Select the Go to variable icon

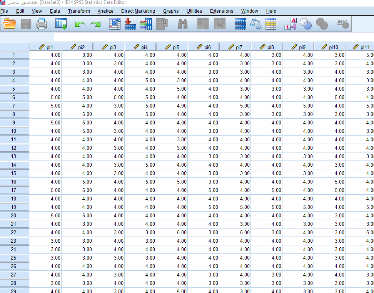click(130, 24)
